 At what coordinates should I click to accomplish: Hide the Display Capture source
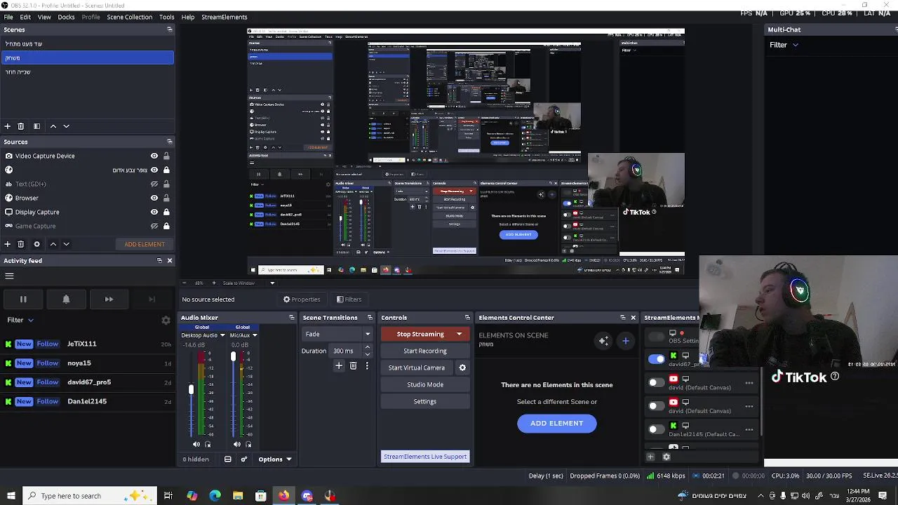(154, 212)
